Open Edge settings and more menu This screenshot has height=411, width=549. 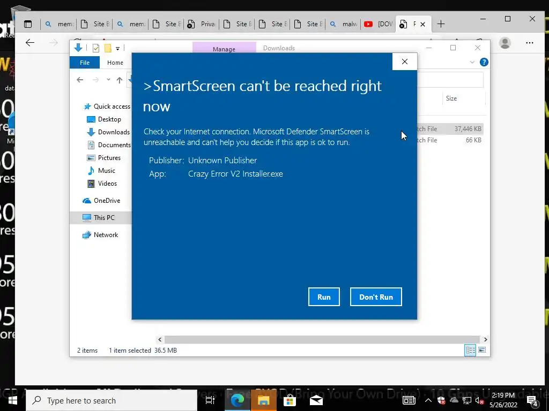tap(529, 43)
